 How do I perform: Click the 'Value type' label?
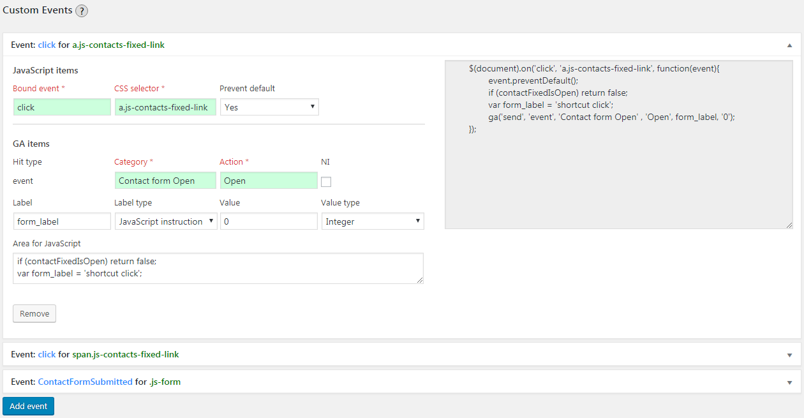340,203
